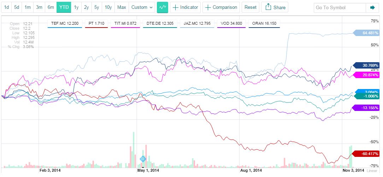The image size is (383, 177).
Task: Switch range to 1 day
Action: (6, 7)
